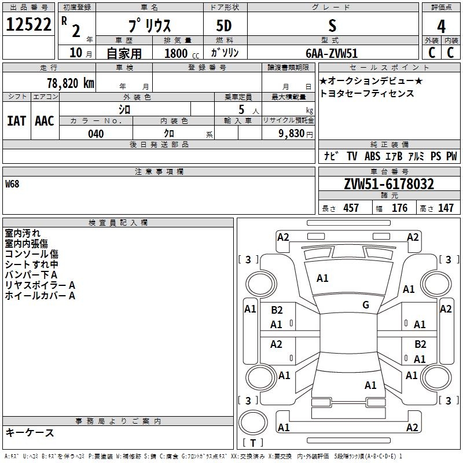Select the car name プリウス
This screenshot has height=463, width=463.
pos(149,25)
